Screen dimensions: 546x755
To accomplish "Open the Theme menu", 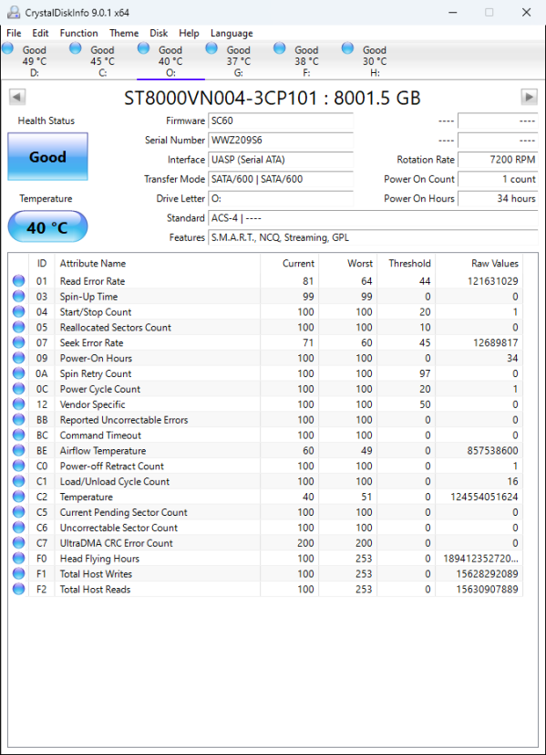I will [x=124, y=33].
